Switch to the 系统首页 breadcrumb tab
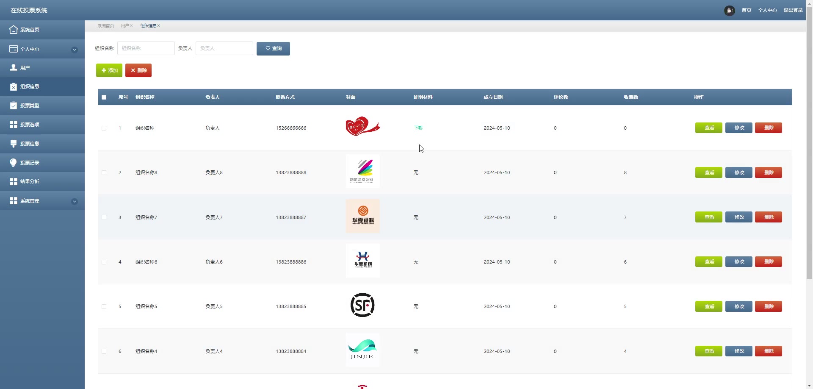This screenshot has height=389, width=813. [106, 26]
